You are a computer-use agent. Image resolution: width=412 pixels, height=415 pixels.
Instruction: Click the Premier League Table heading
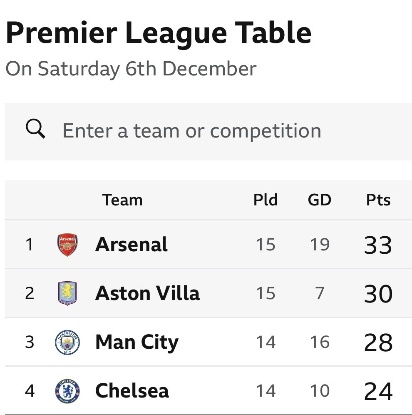click(x=158, y=33)
